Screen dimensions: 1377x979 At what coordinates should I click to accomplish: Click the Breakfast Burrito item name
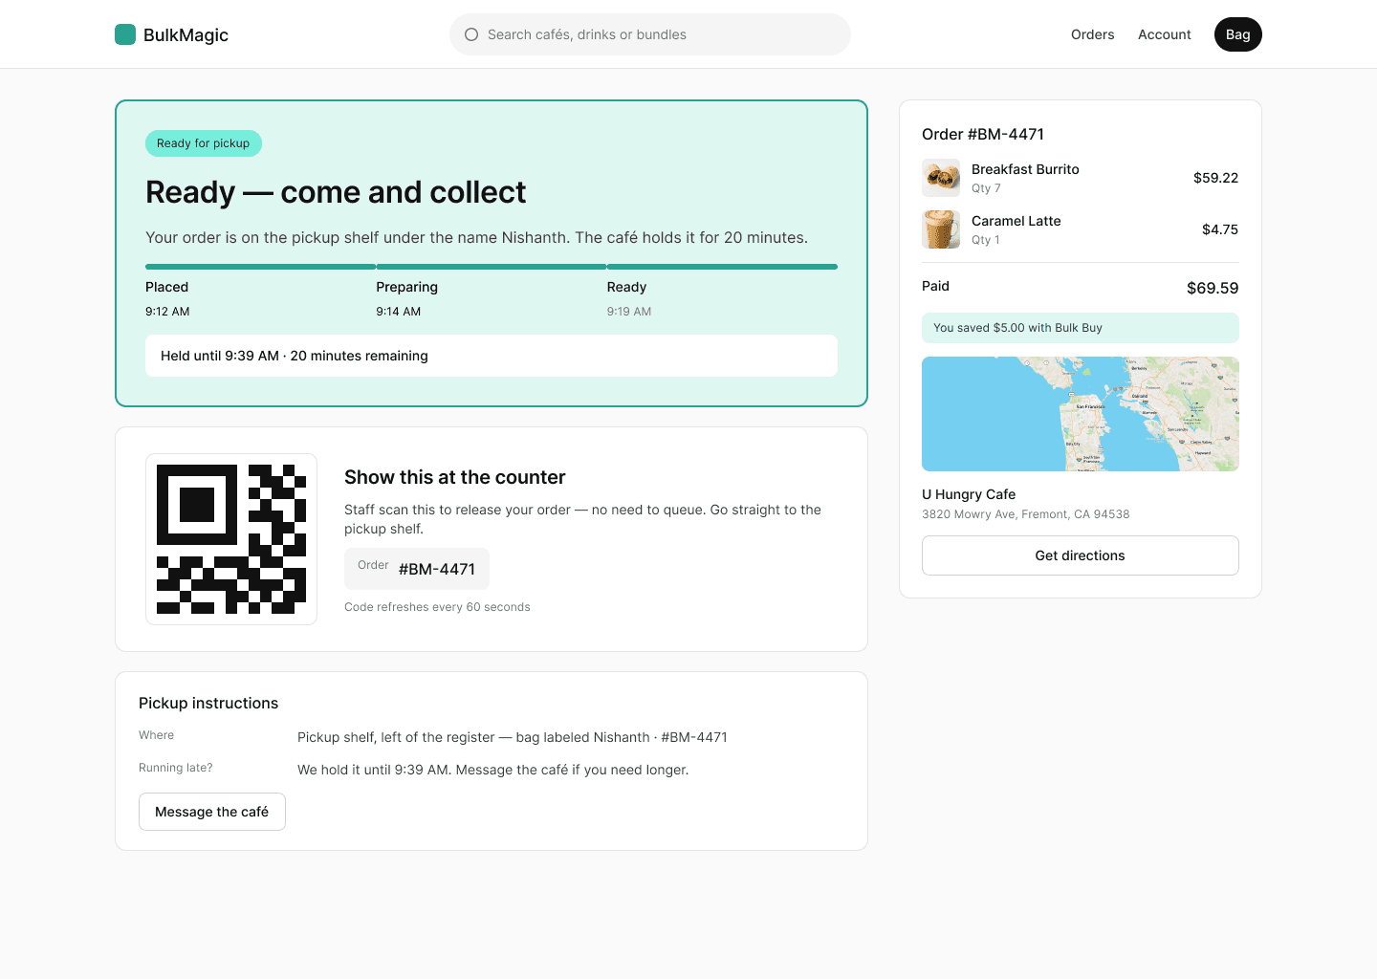pos(1025,169)
